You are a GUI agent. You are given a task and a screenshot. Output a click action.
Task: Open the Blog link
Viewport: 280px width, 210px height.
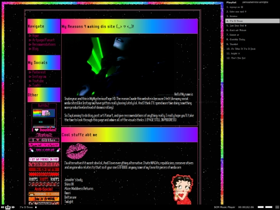pyautogui.click(x=35, y=49)
